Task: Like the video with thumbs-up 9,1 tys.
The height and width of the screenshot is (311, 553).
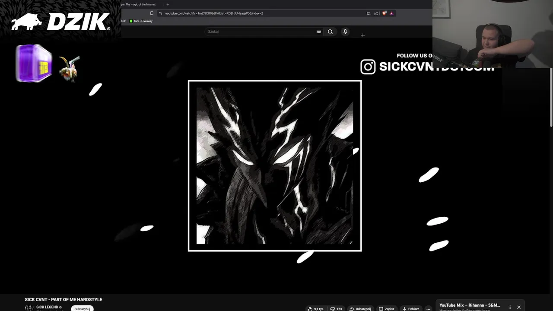Action: pos(316,308)
